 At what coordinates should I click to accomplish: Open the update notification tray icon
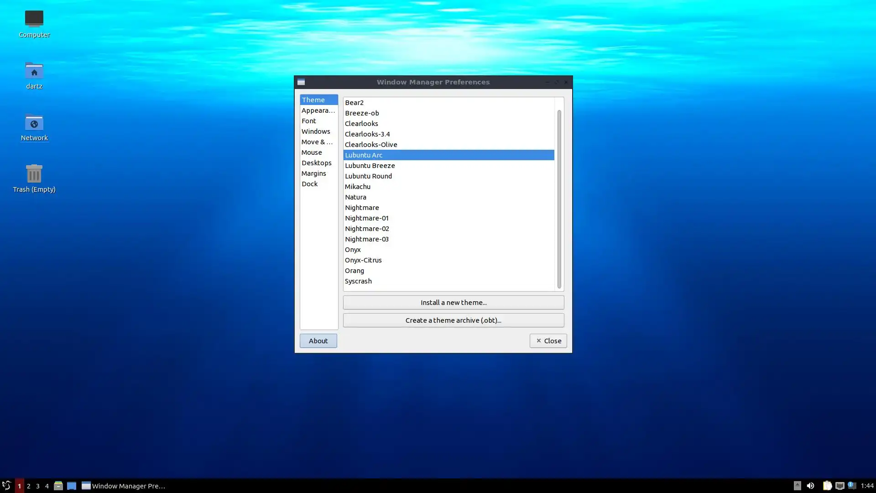pyautogui.click(x=851, y=486)
